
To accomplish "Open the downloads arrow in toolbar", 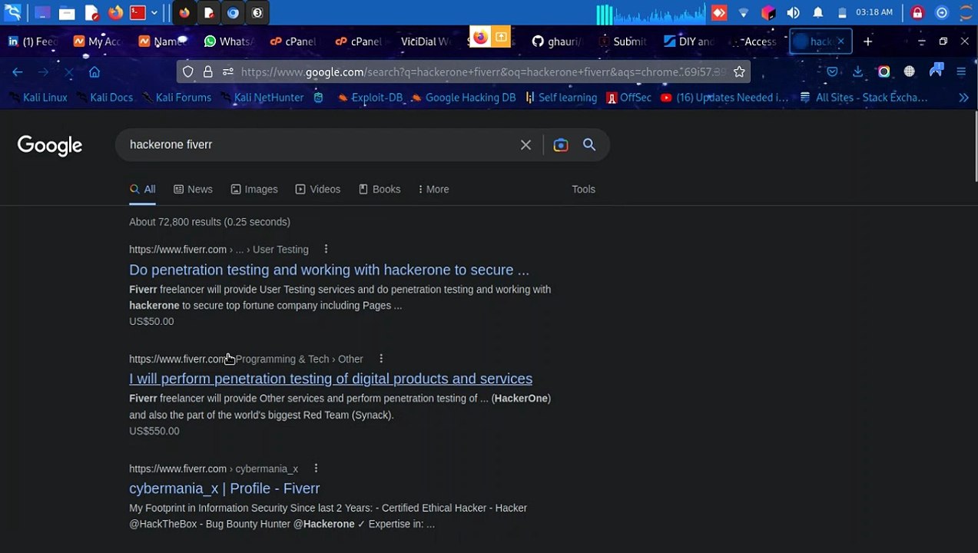I will [x=858, y=72].
